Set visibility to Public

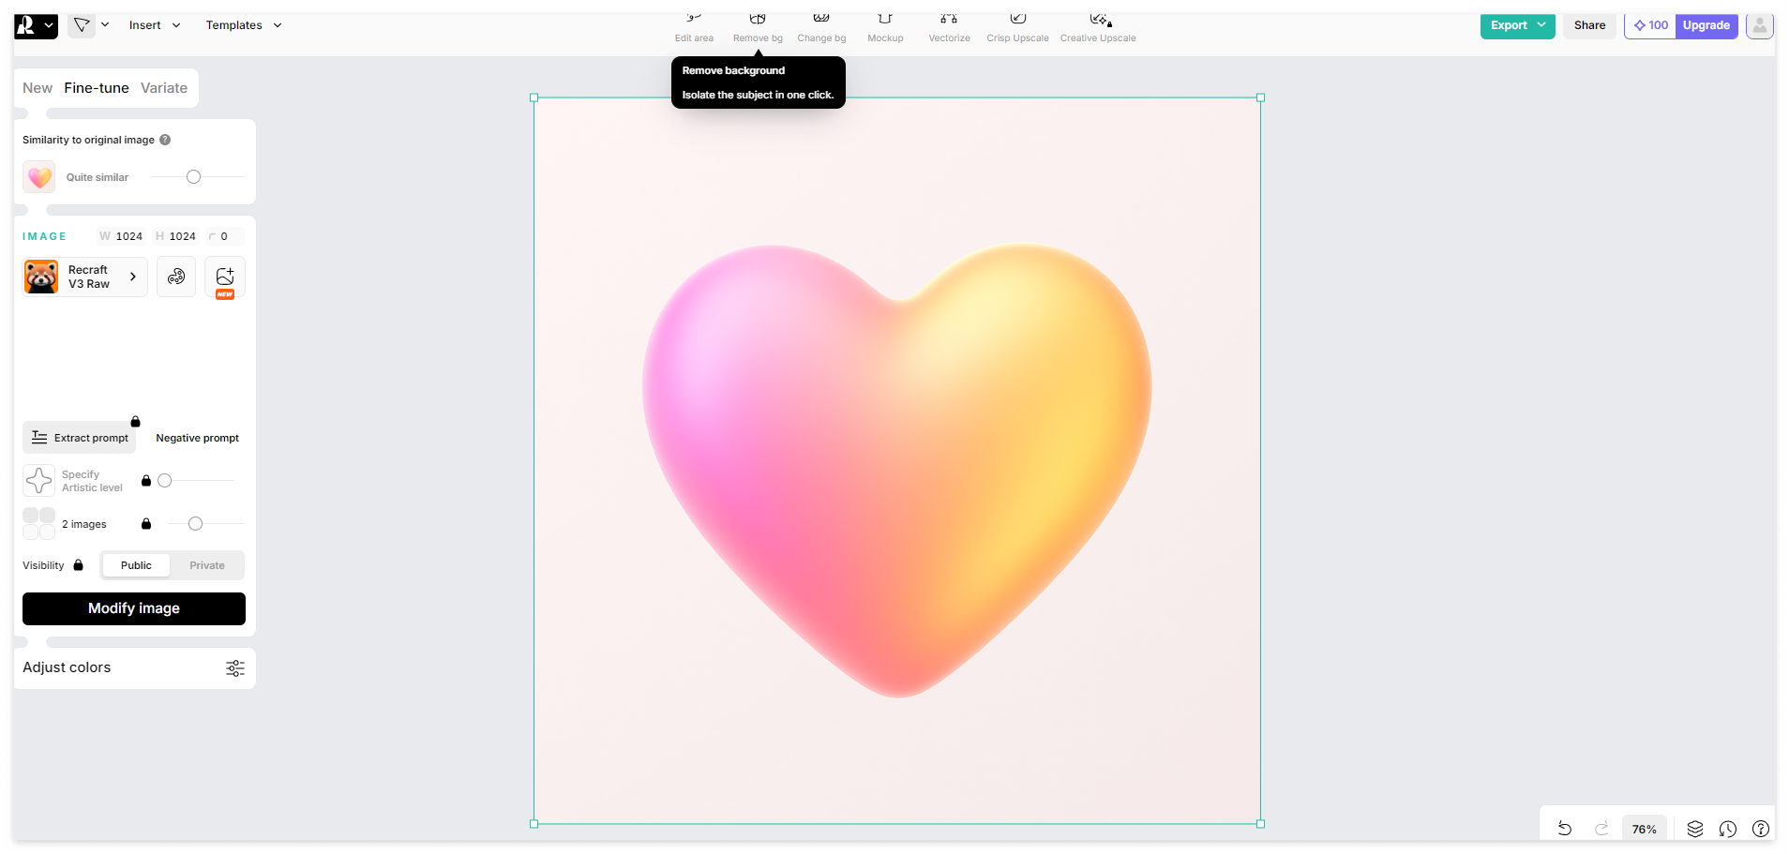click(136, 565)
